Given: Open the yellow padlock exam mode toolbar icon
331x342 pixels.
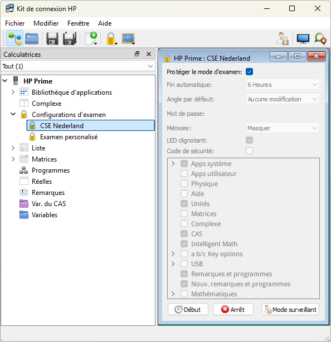Looking at the screenshot, I should (x=111, y=39).
